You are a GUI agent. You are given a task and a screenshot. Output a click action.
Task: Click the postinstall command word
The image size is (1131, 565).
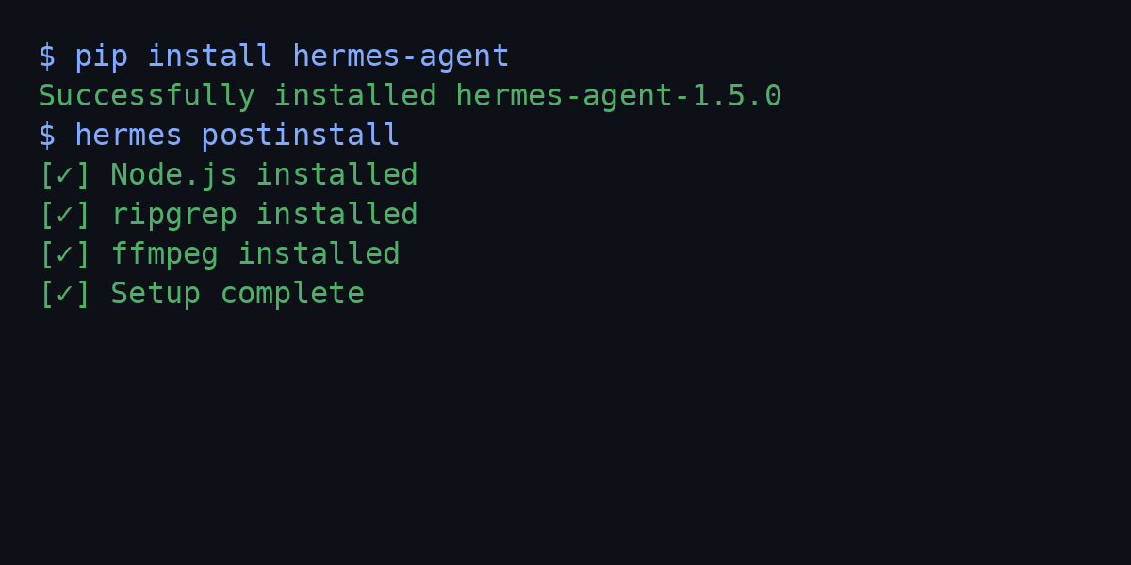coord(301,137)
